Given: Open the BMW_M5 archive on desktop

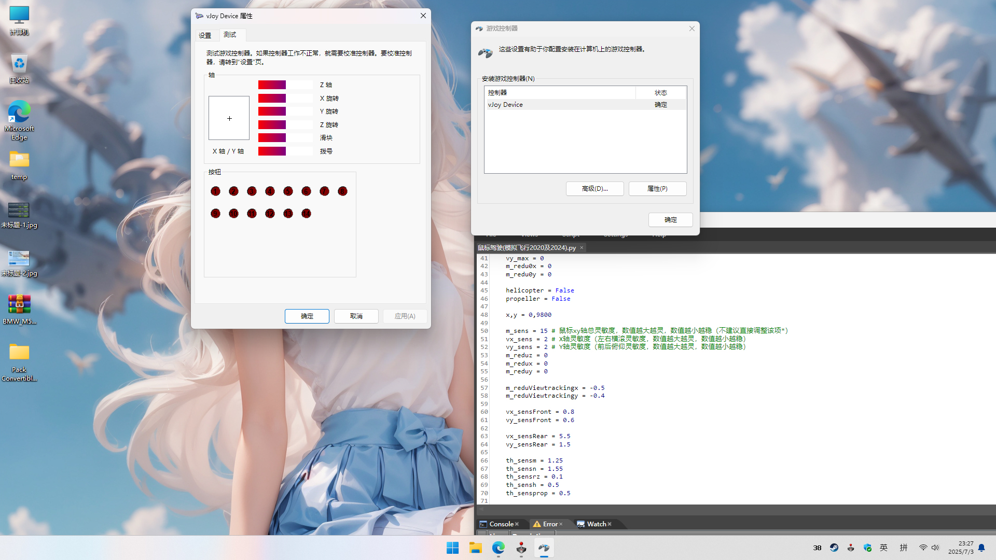Looking at the screenshot, I should coord(19,309).
